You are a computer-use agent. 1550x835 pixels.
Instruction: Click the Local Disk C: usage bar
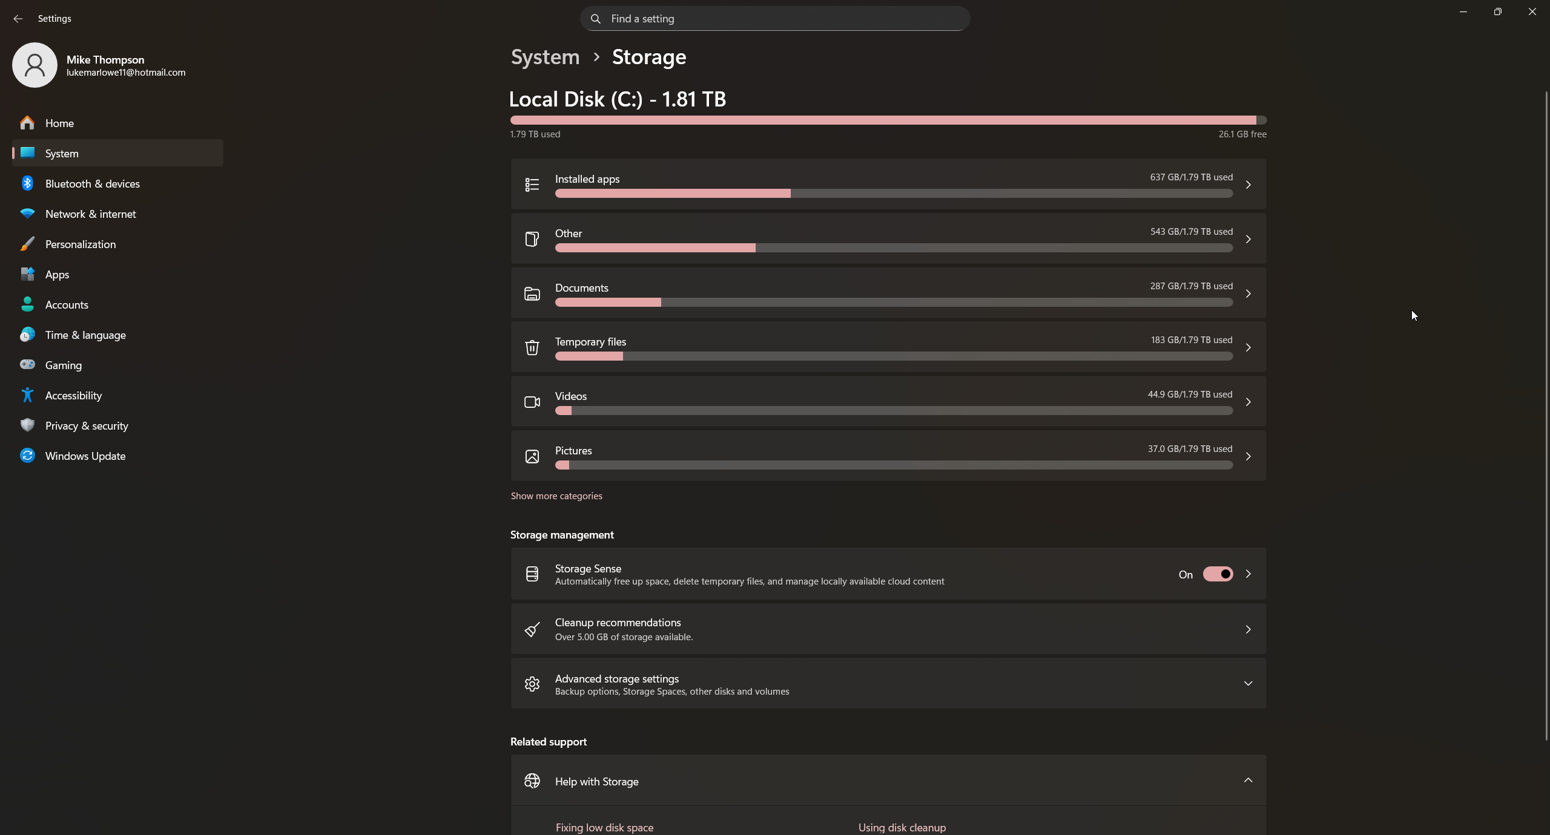pos(888,120)
